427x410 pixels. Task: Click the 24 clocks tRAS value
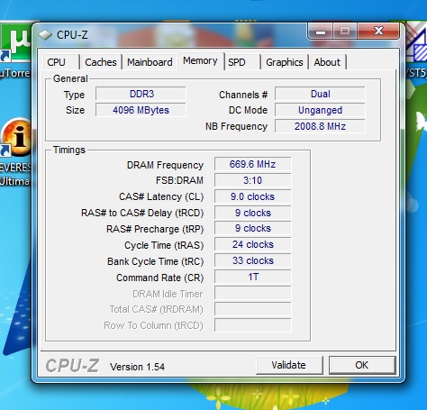(x=253, y=244)
